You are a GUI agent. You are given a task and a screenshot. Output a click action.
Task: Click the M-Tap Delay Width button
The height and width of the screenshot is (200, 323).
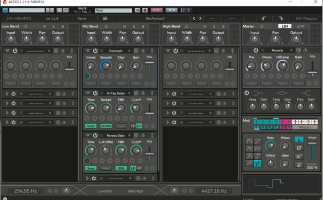[106, 126]
